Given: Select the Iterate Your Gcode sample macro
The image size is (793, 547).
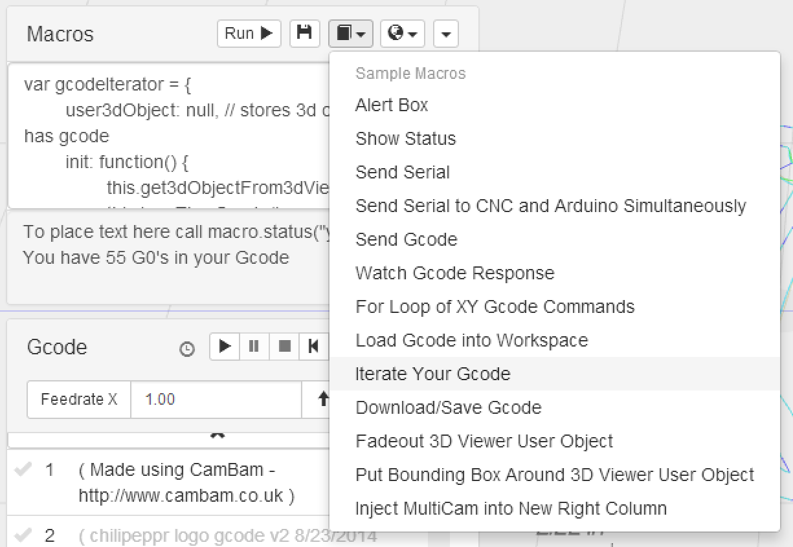Looking at the screenshot, I should pos(432,374).
